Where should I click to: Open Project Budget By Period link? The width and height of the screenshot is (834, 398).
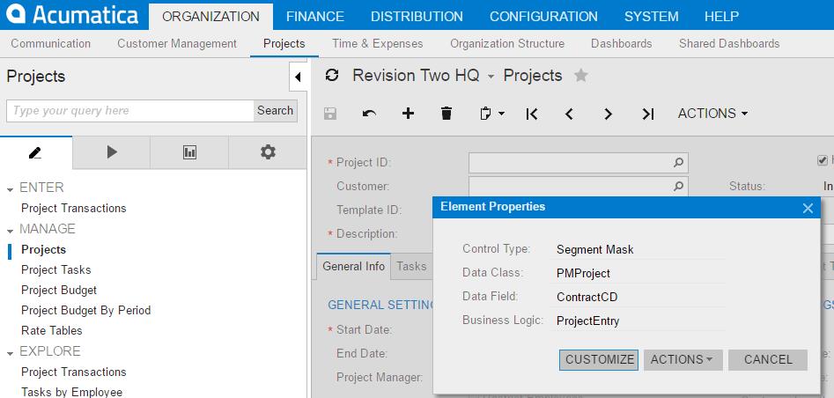[x=85, y=310]
